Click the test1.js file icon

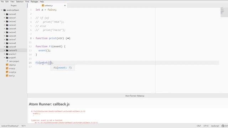7,76
